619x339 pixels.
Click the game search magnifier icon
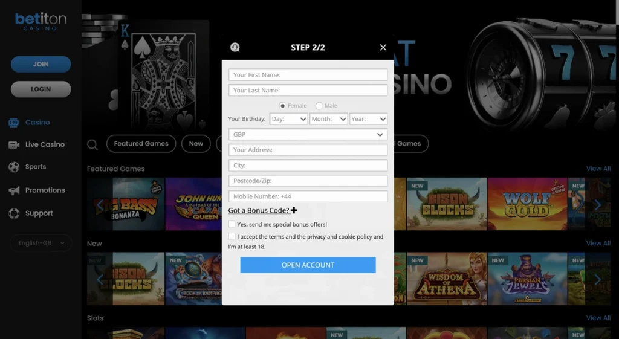point(92,144)
